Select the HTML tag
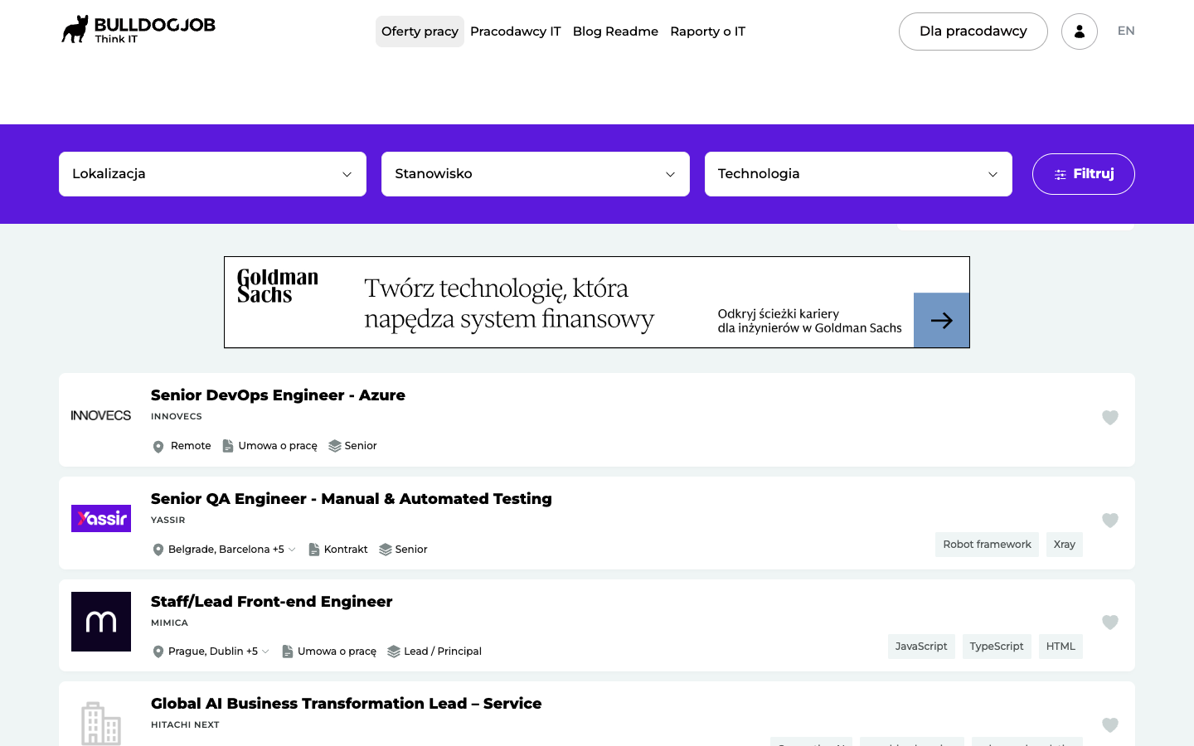Viewport: 1194px width, 746px height. tap(1061, 647)
